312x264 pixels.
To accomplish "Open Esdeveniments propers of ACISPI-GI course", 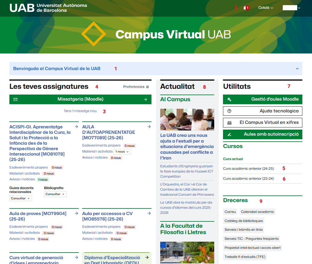I will (28, 167).
